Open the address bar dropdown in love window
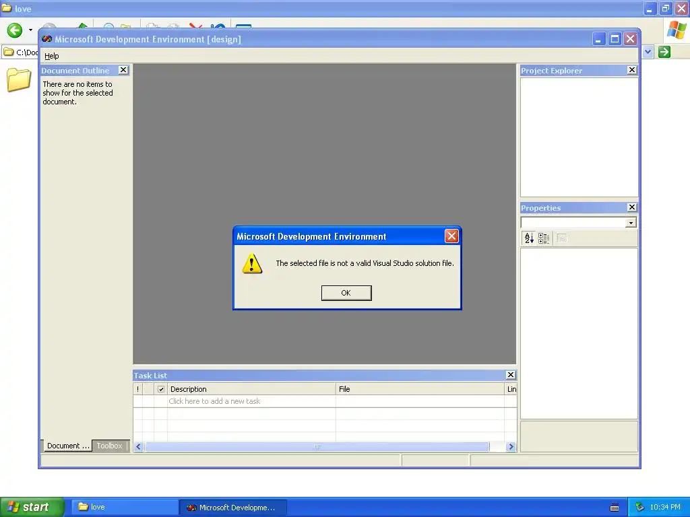Screen dimensions: 690x517 (648, 52)
